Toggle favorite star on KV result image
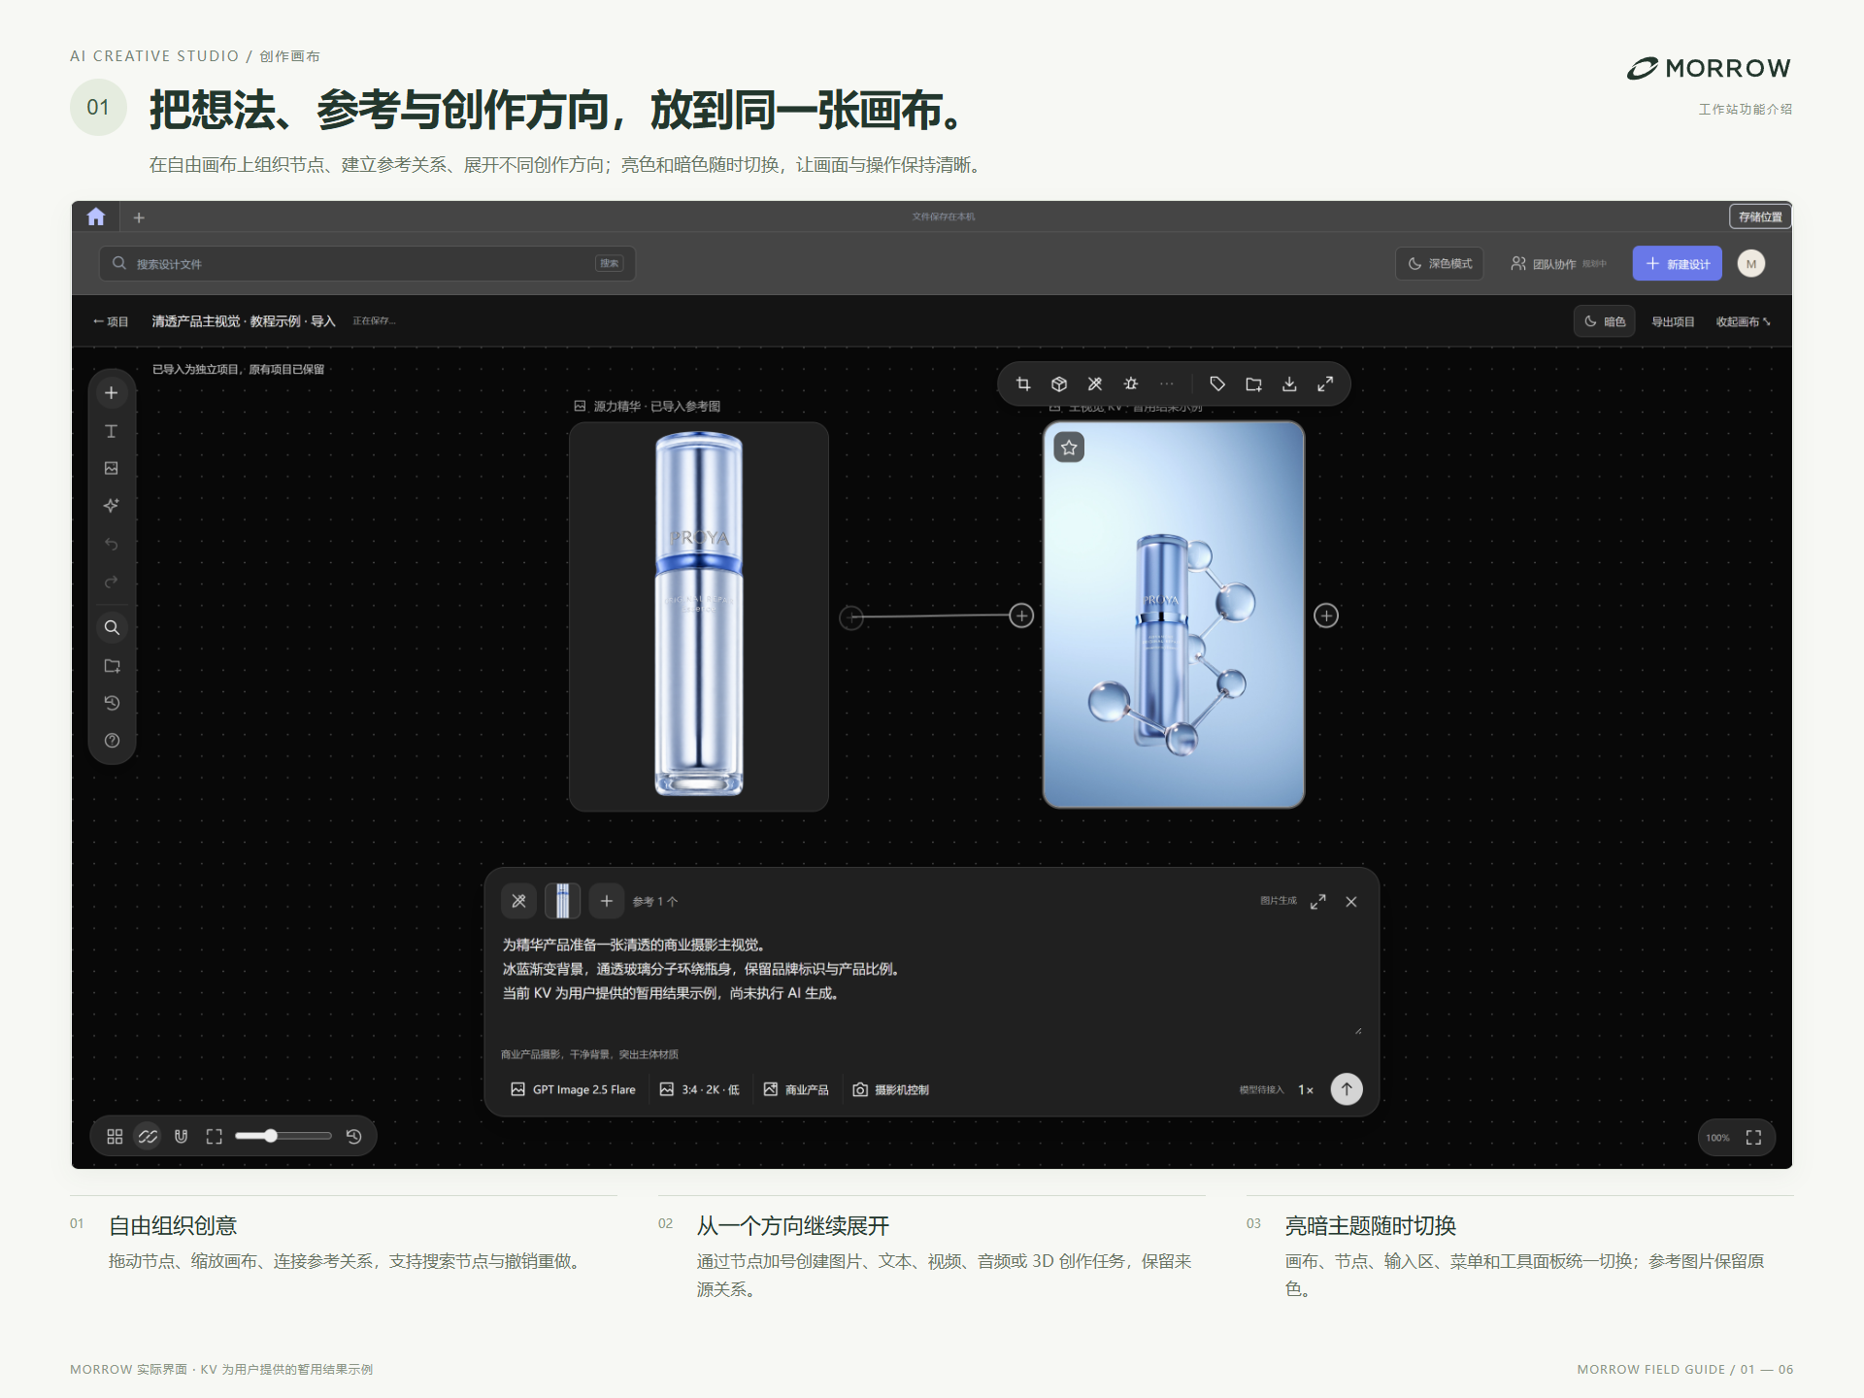 [1069, 448]
